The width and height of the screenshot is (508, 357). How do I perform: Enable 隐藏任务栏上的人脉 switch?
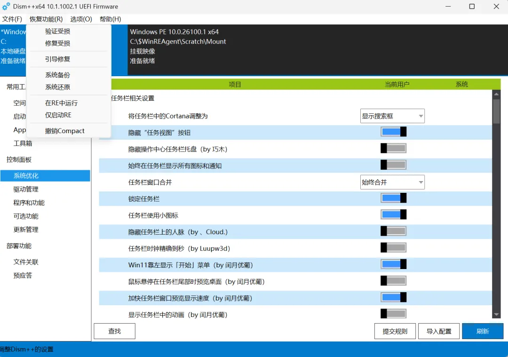tap(393, 231)
